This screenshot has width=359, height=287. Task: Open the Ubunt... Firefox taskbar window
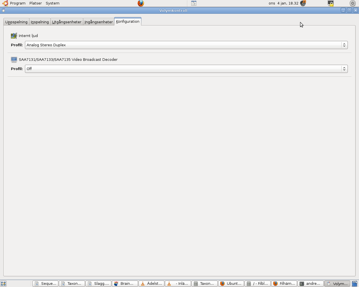[231, 284]
